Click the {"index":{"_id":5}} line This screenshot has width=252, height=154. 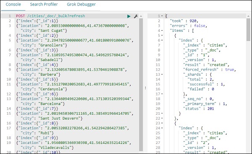[37, 80]
